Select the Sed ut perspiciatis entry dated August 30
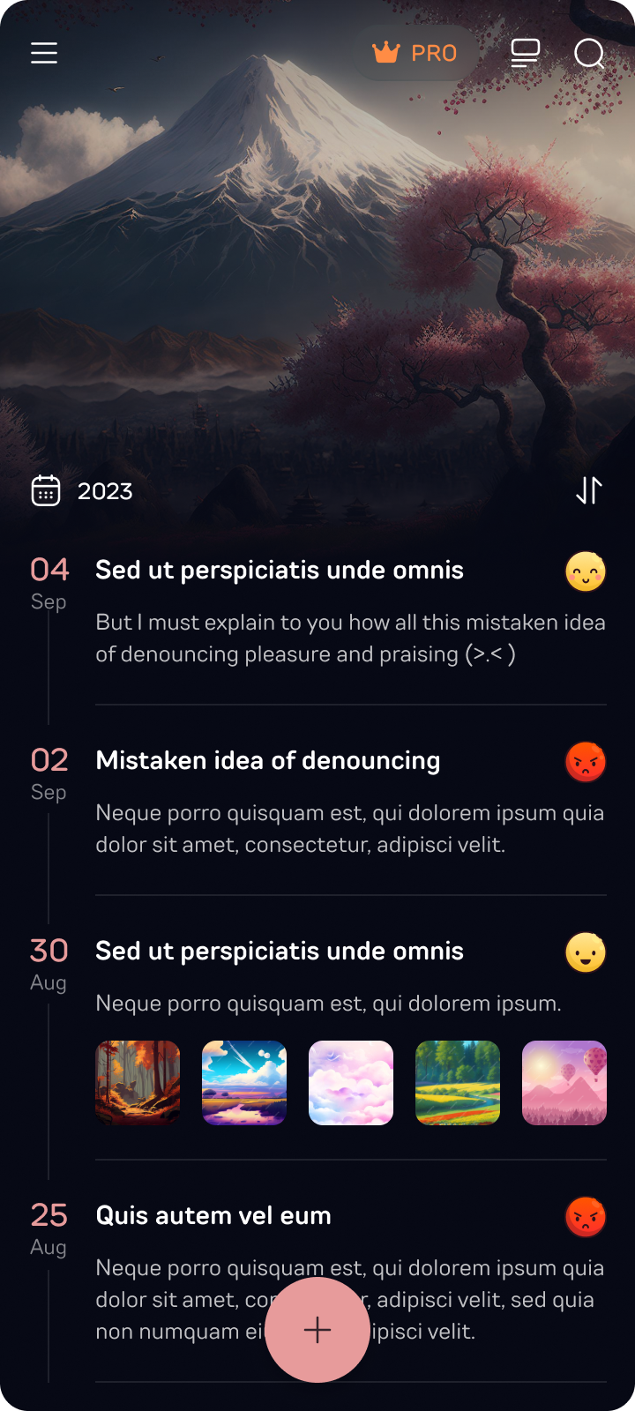Screen dimensions: 635x1411 (280, 951)
